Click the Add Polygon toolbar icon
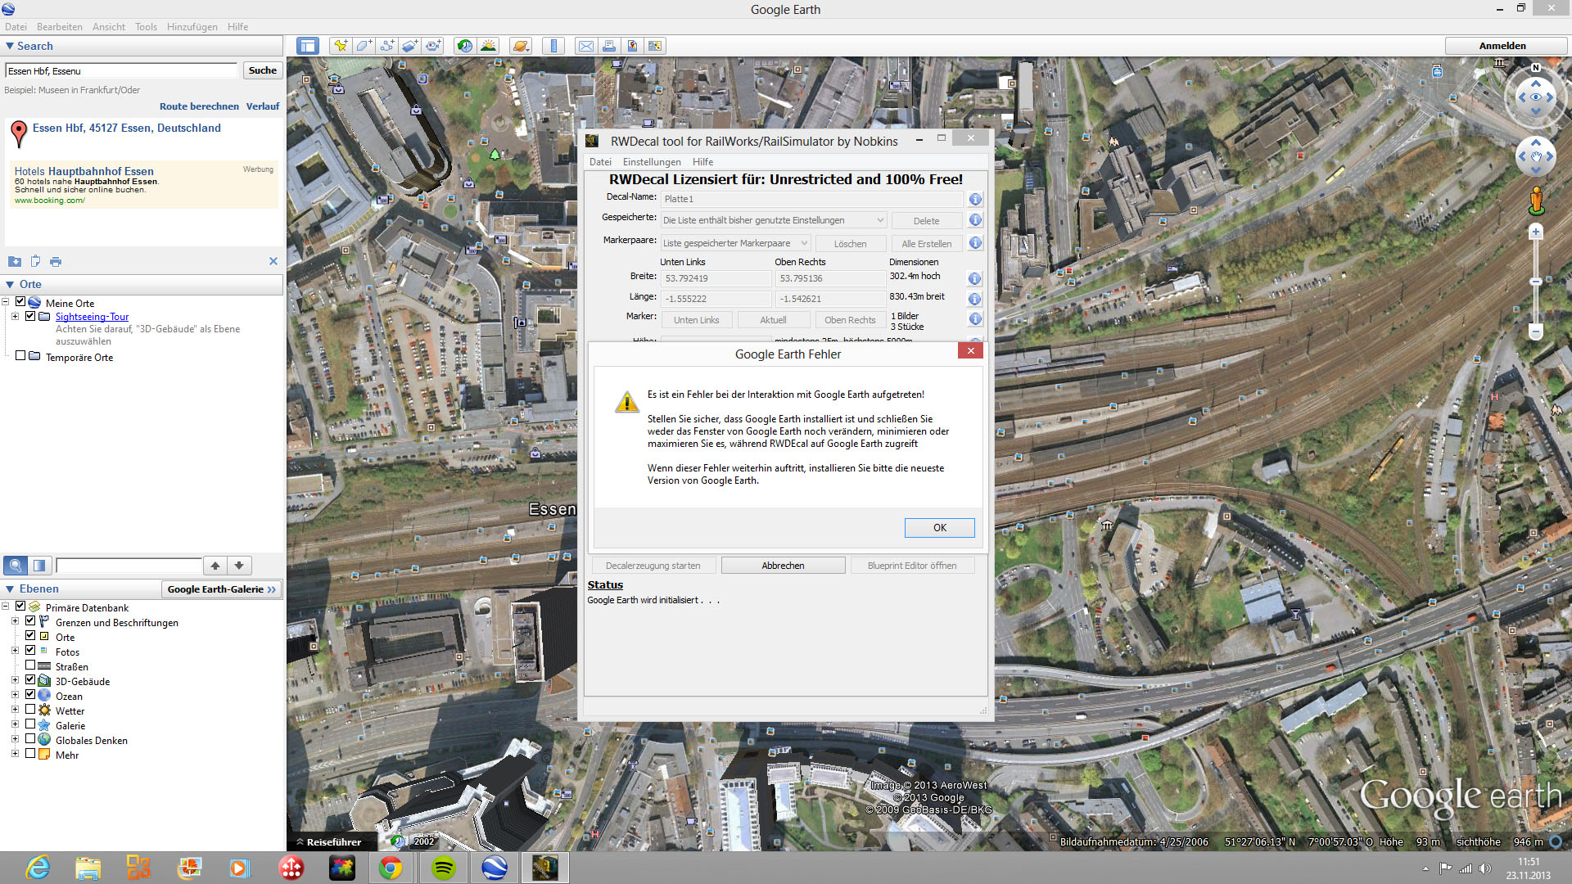This screenshot has height=884, width=1572. tap(364, 46)
